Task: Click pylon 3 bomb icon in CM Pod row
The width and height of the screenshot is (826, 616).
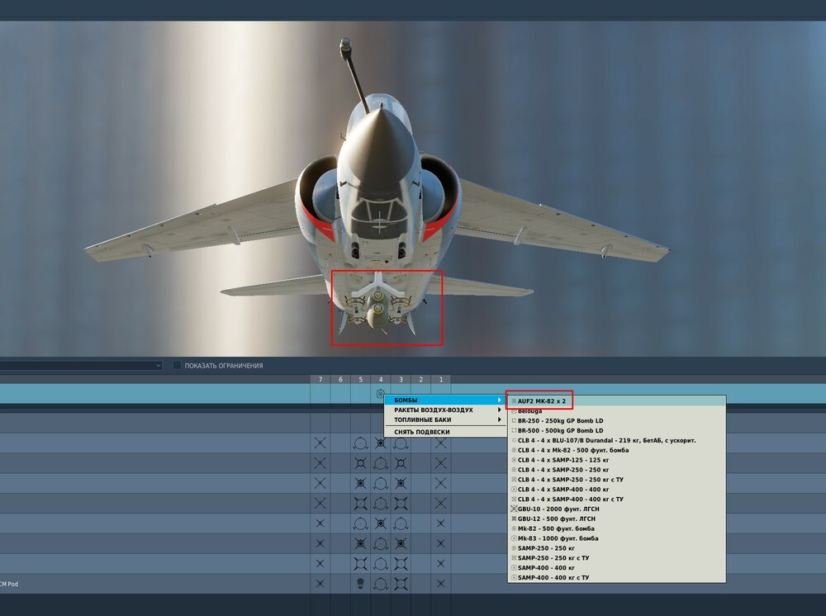Action: (x=401, y=583)
